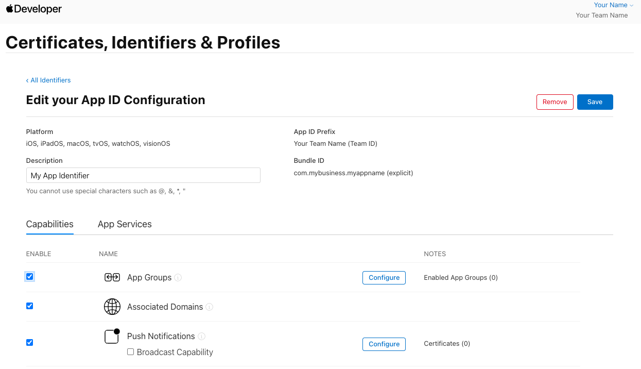Click the Associated Domains globe icon
This screenshot has height=369, width=641.
point(112,307)
